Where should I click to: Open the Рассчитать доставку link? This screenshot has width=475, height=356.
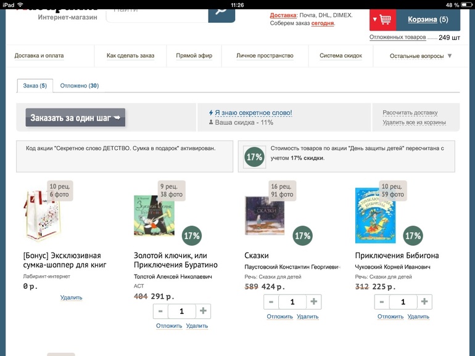coord(410,113)
